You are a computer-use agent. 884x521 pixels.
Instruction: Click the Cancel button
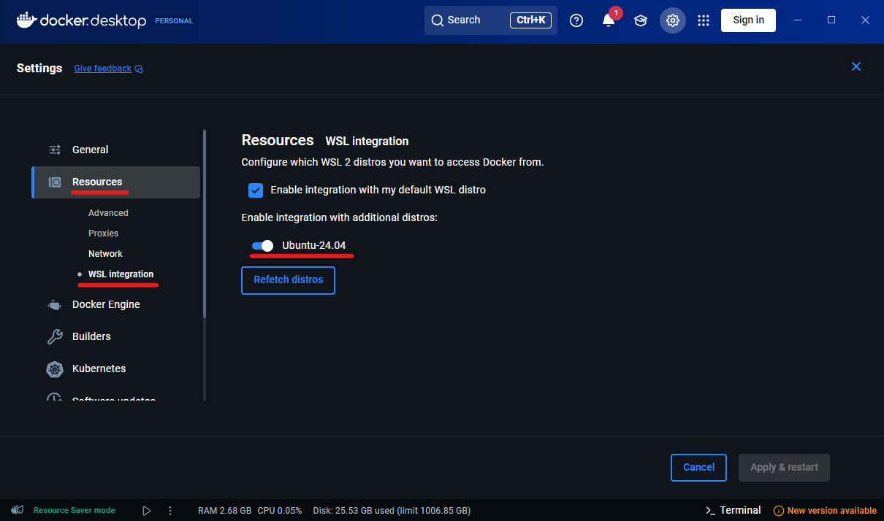point(698,468)
